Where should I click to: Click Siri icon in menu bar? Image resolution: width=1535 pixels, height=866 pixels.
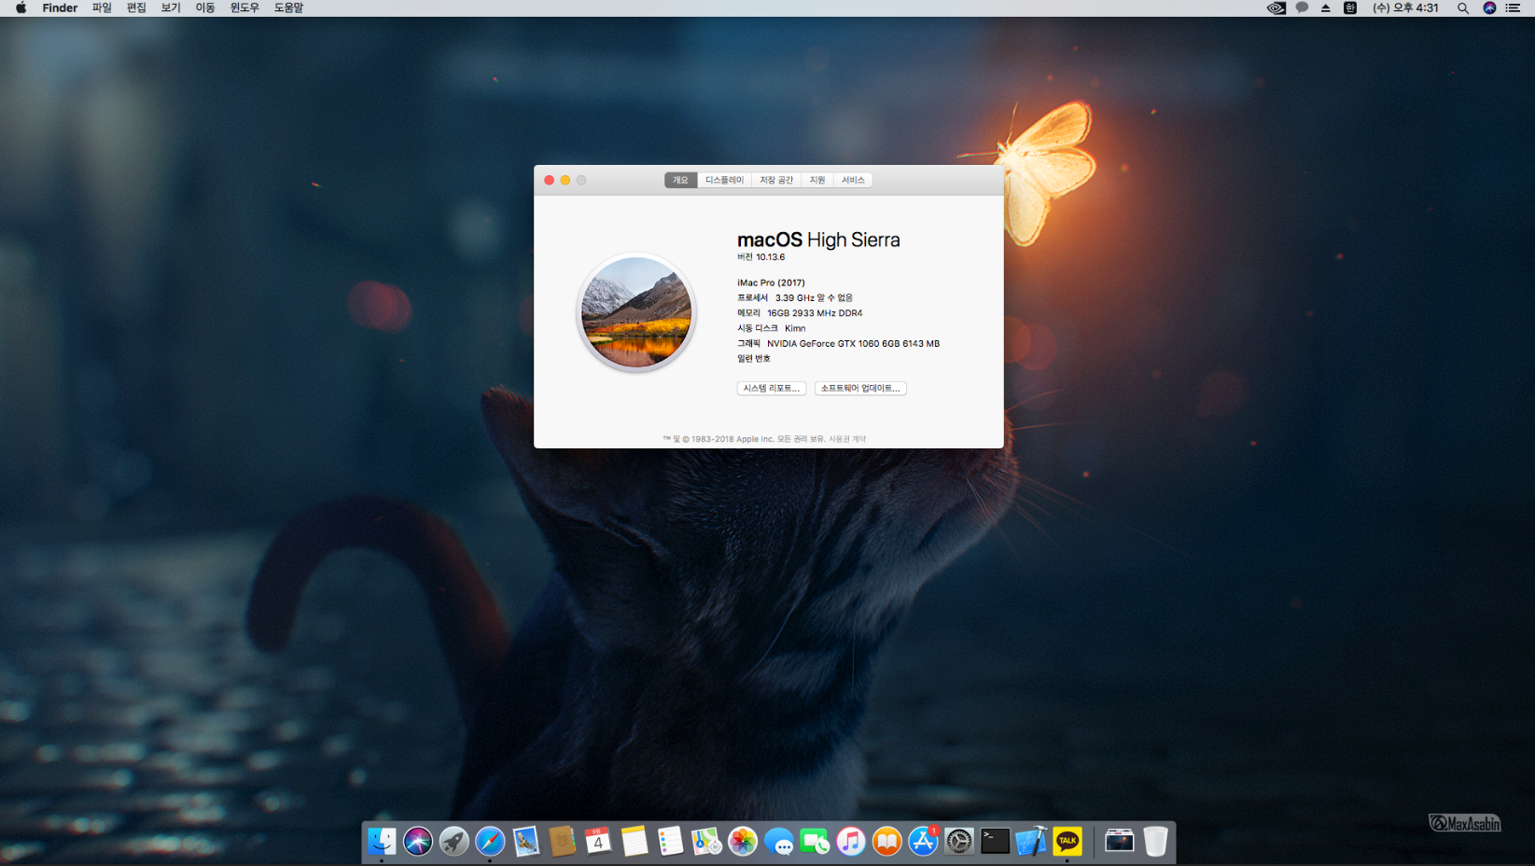(1489, 7)
